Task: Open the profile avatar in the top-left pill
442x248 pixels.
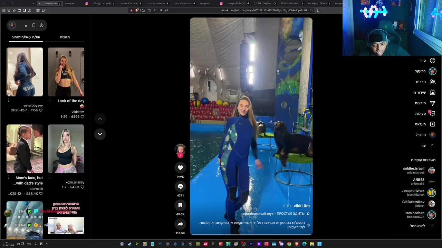Action: [x=12, y=25]
